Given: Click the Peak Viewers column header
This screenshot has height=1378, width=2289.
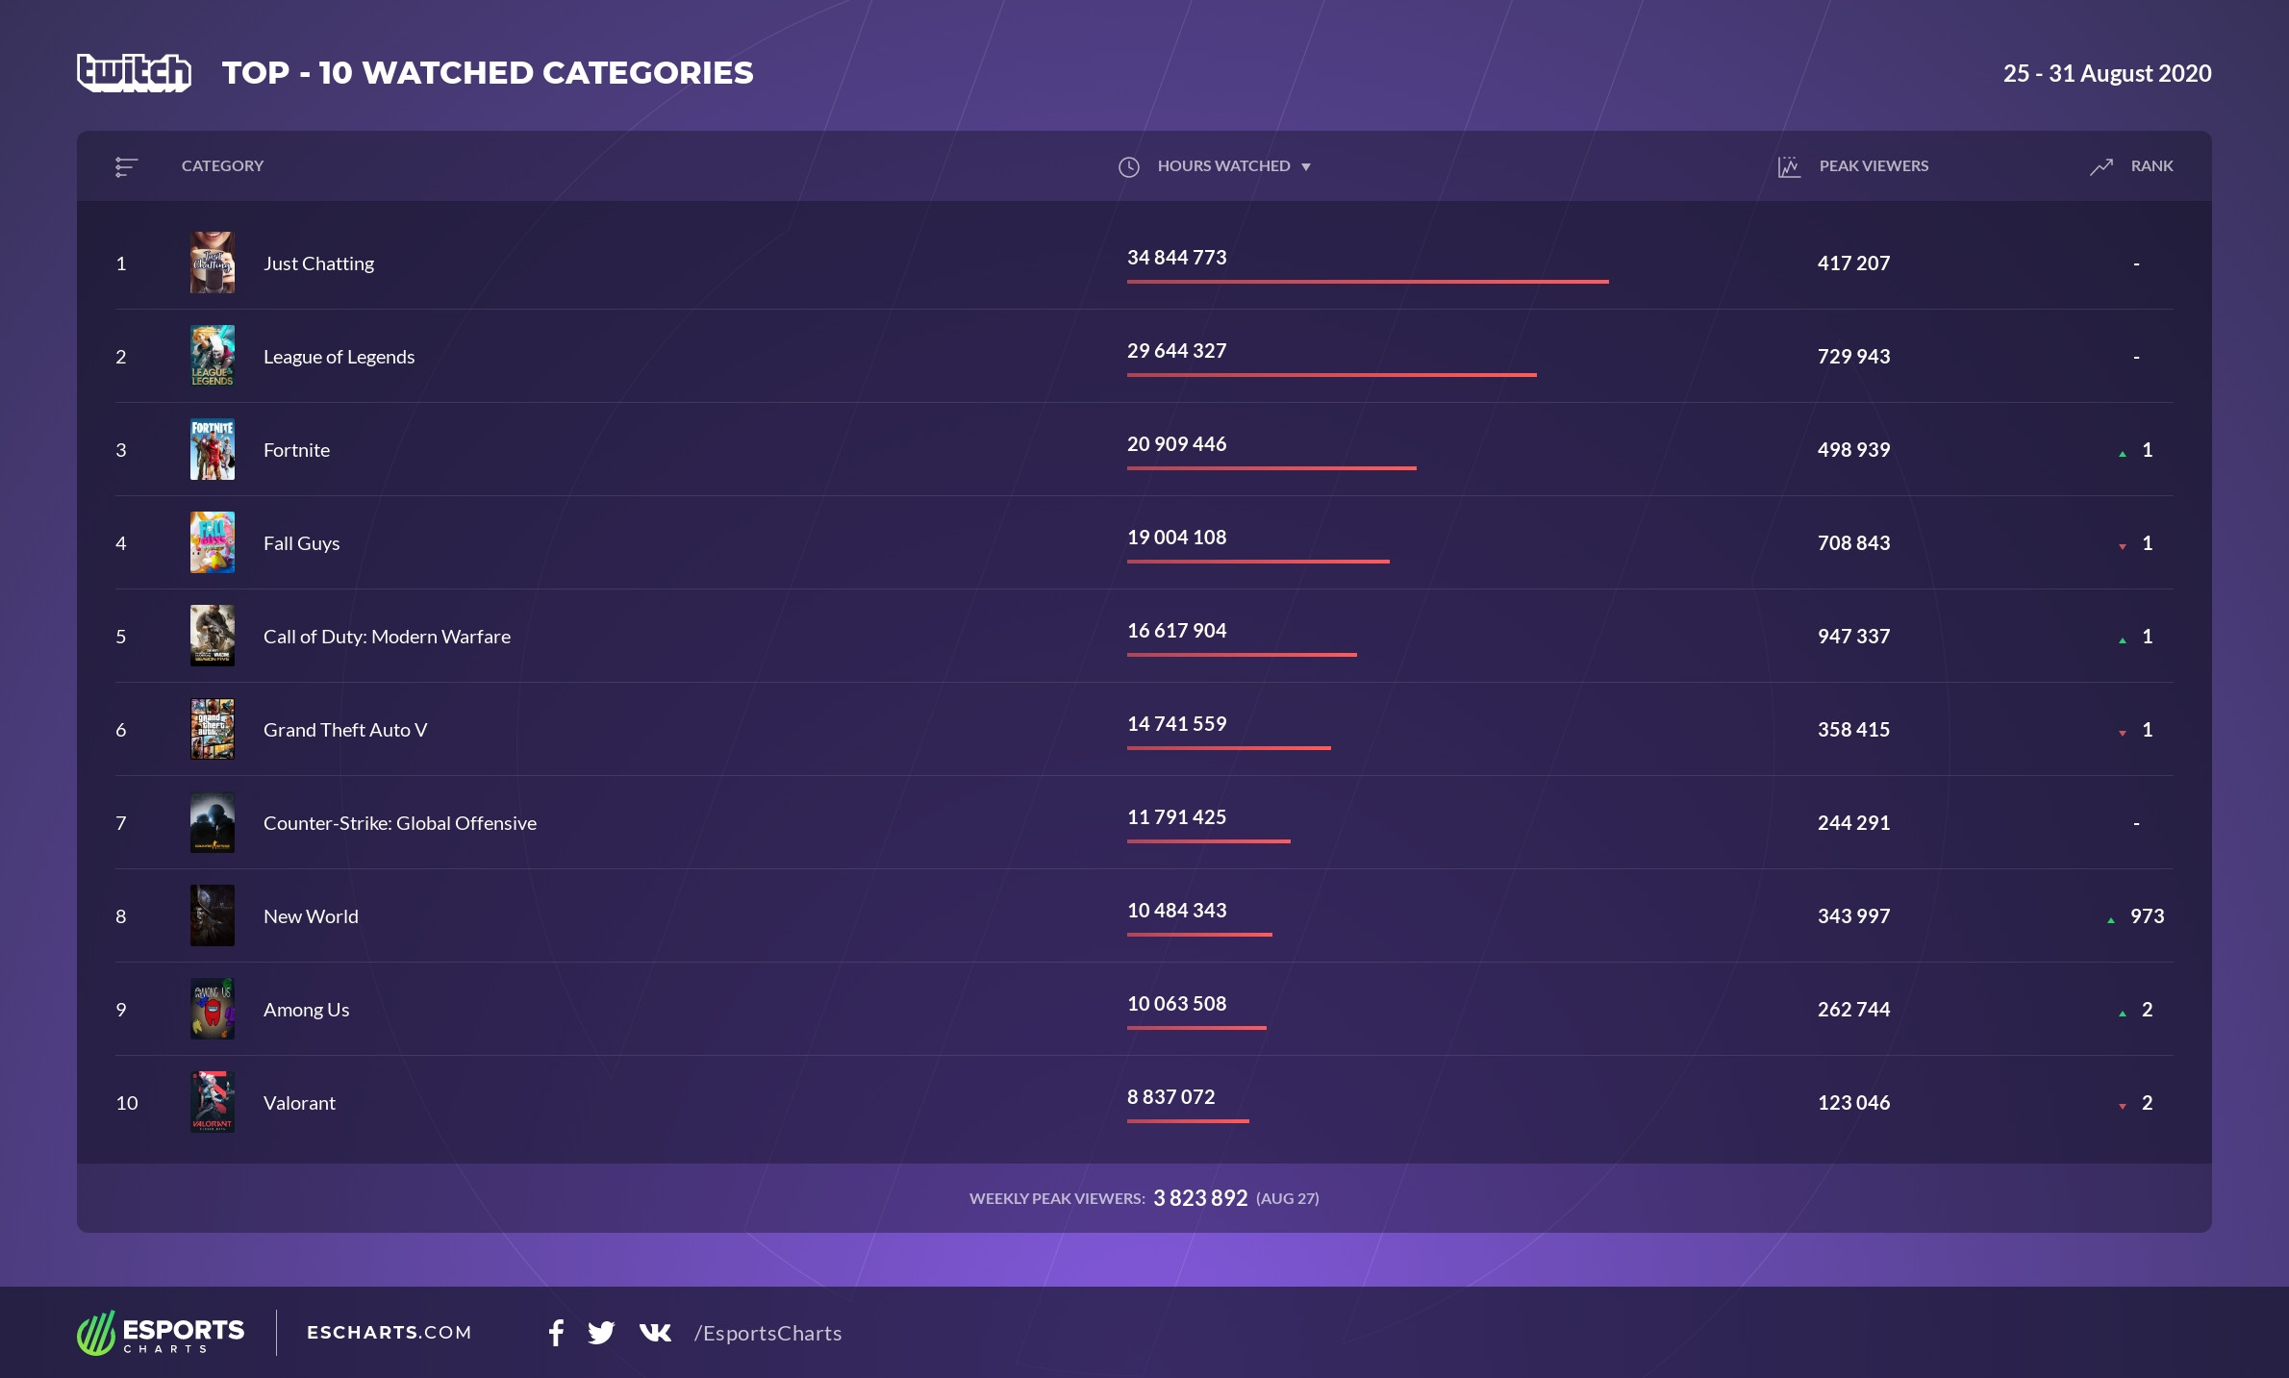Looking at the screenshot, I should point(1874,166).
